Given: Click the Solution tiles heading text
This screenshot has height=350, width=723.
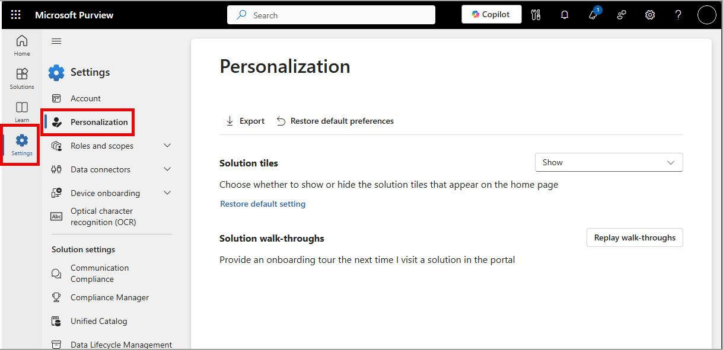Looking at the screenshot, I should pyautogui.click(x=249, y=163).
